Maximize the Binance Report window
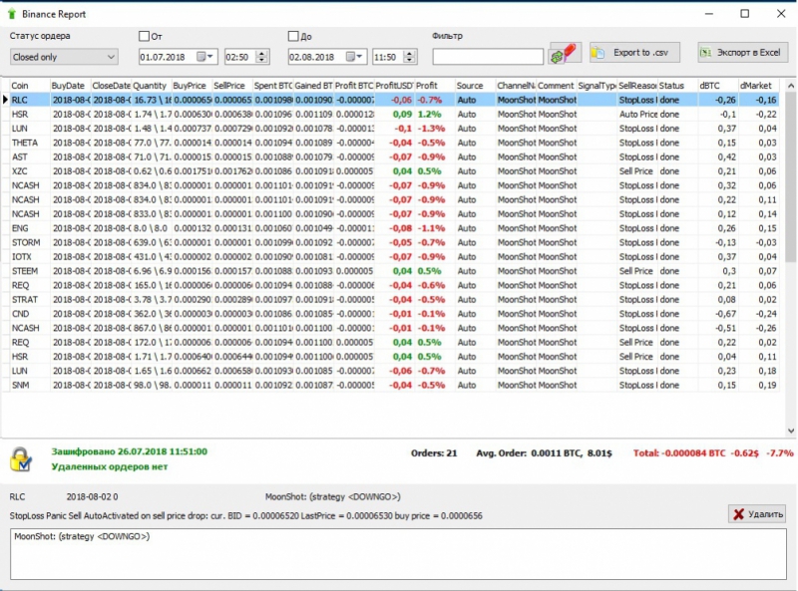The height and width of the screenshot is (591, 798). point(744,14)
